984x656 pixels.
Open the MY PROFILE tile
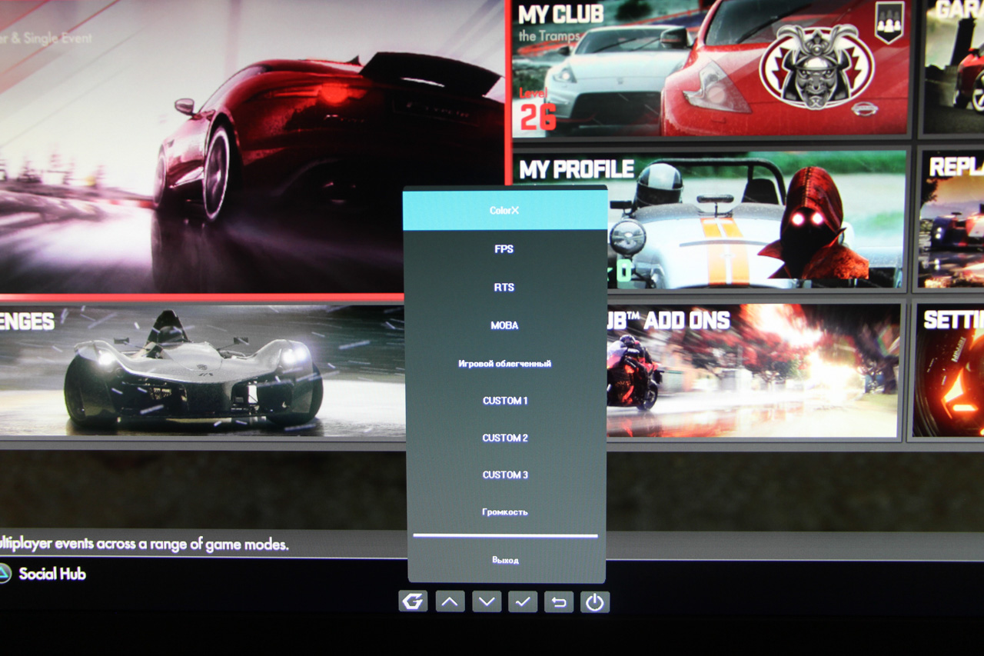(710, 219)
